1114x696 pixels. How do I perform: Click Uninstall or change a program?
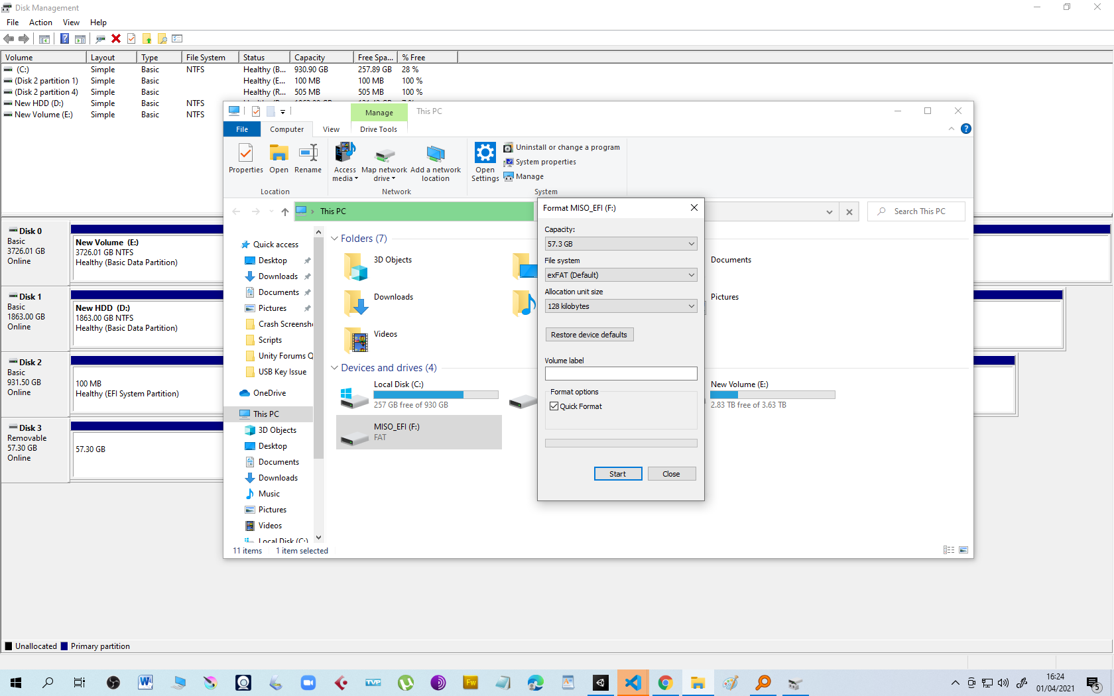tap(562, 147)
